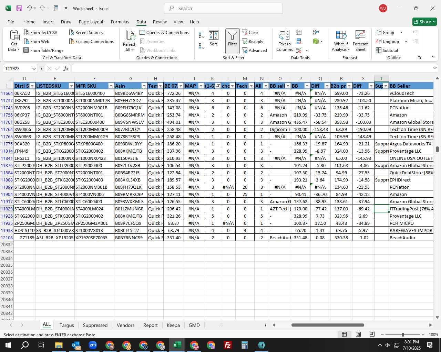The width and height of the screenshot is (441, 352).
Task: Import data From Text/CSV
Action: click(x=41, y=32)
